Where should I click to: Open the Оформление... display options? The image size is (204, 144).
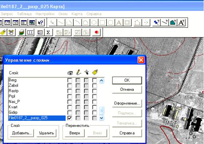click(x=127, y=103)
